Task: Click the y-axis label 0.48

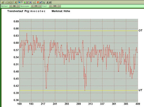Action: point(16,71)
